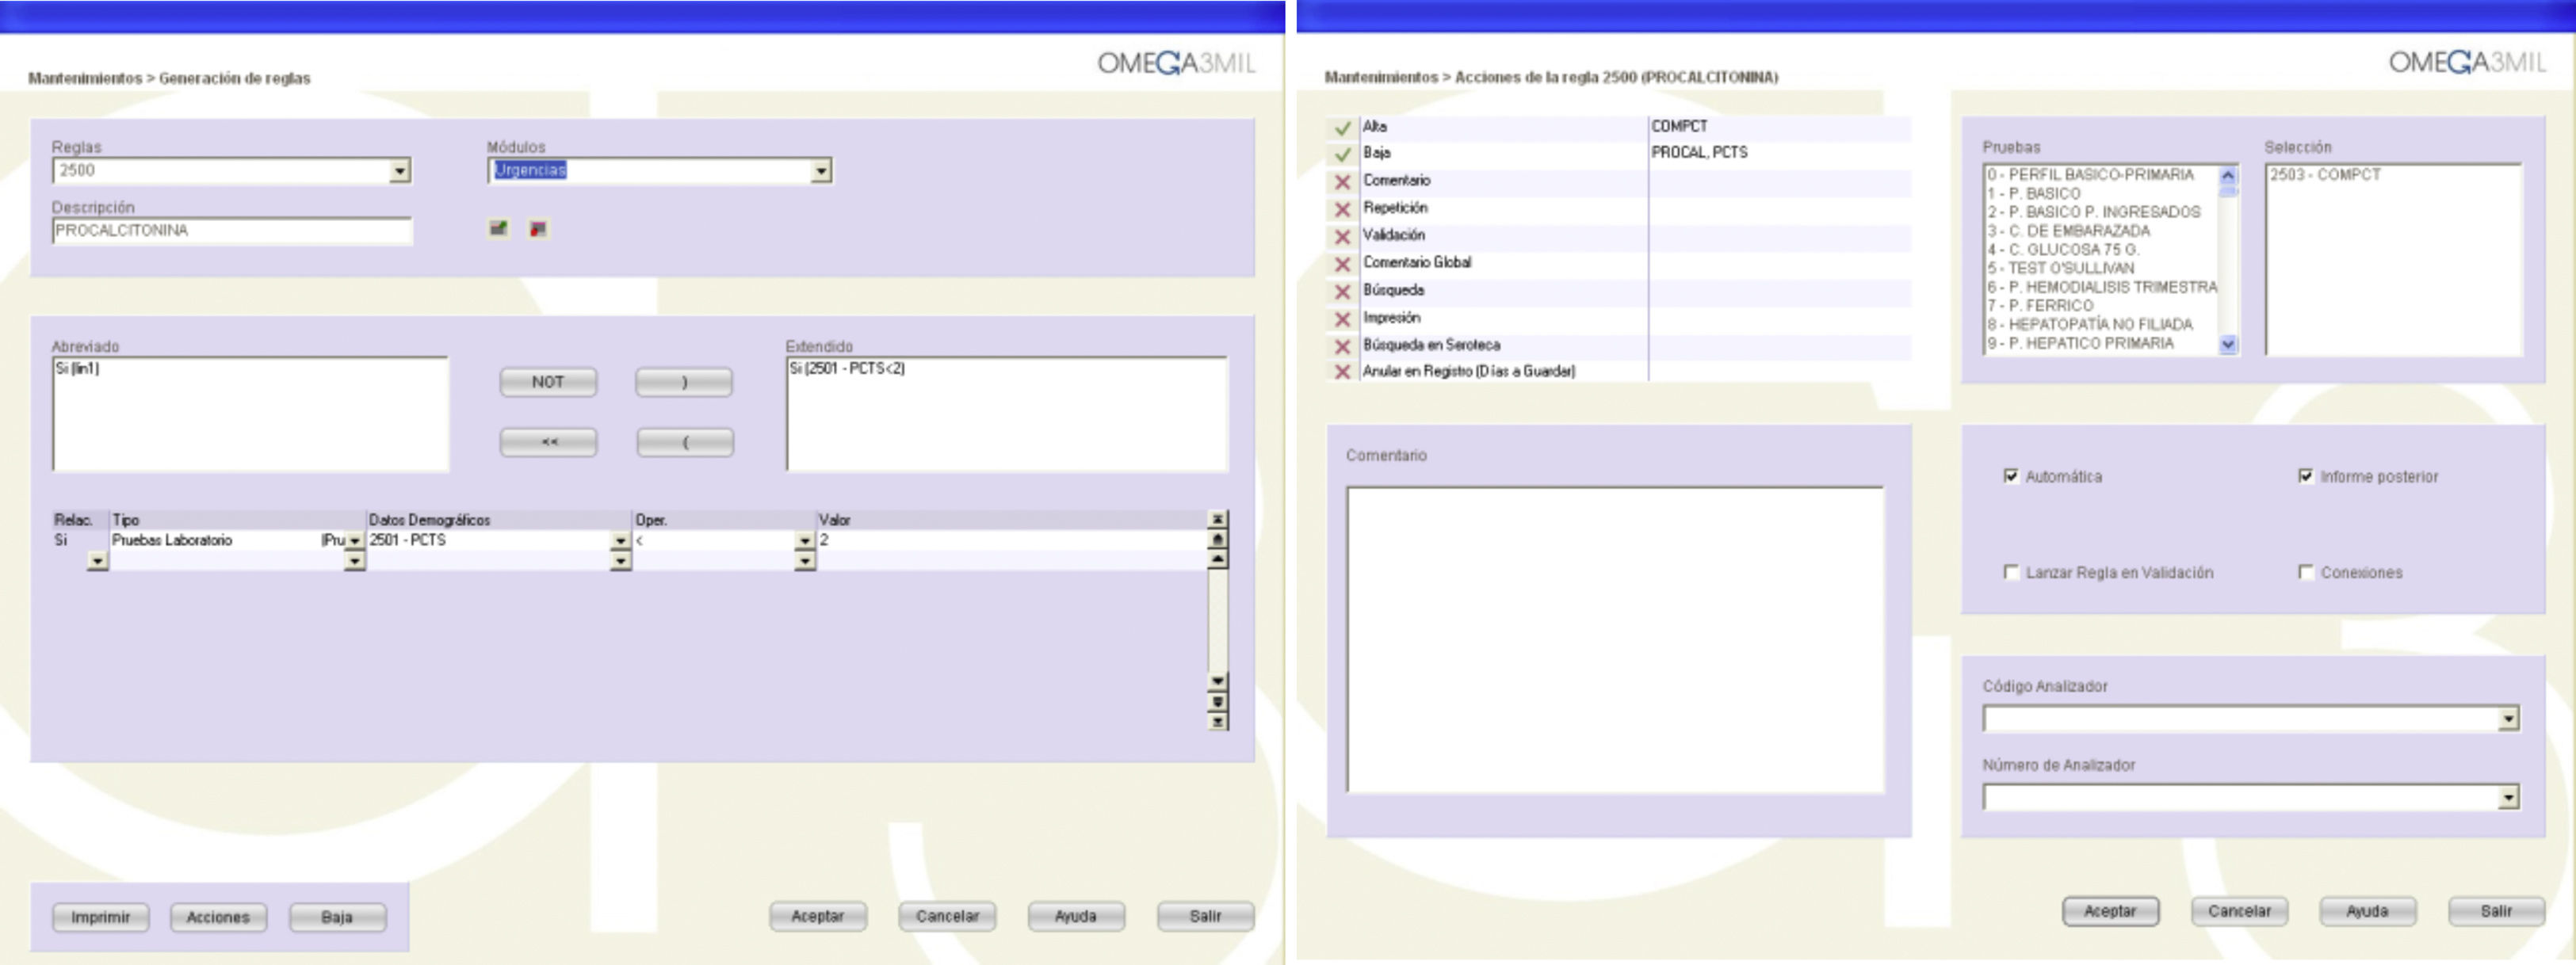Click the green module icon below Módulos
This screenshot has height=965, width=2576.
pyautogui.click(x=498, y=229)
